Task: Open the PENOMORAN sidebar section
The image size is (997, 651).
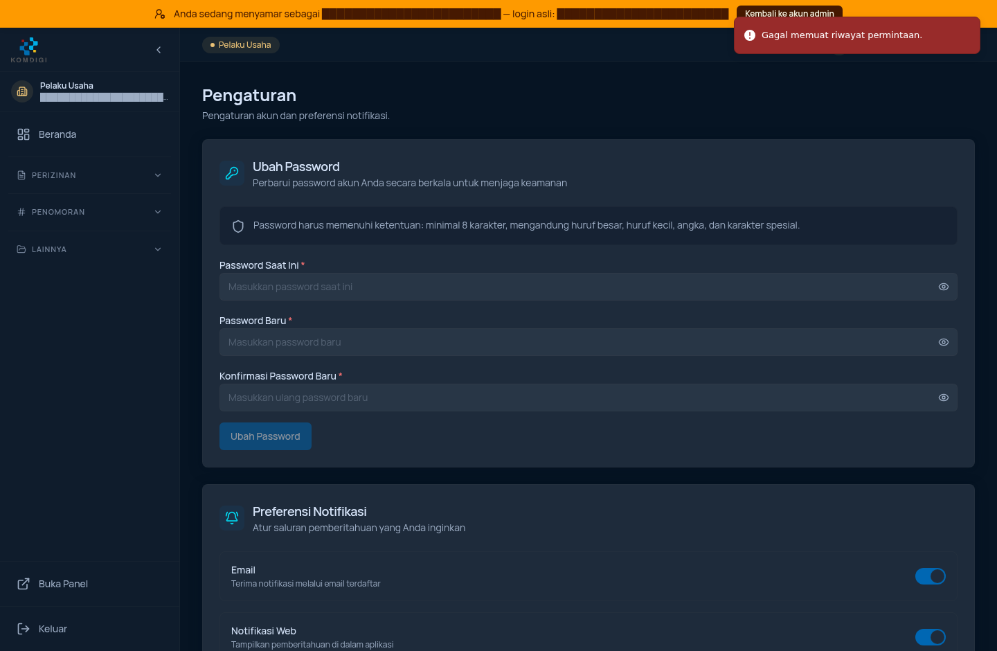Action: [x=90, y=212]
